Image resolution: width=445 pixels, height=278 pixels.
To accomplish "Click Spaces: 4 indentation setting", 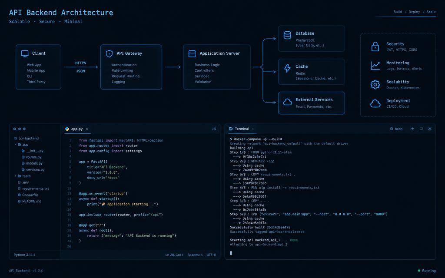I will click(195, 255).
